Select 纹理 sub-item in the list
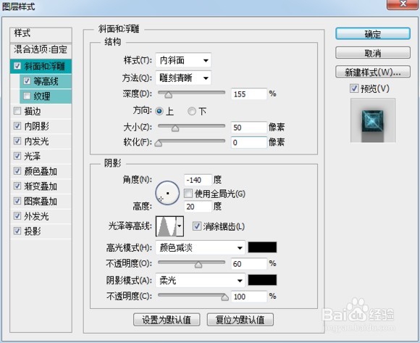Image resolution: width=420 pixels, height=343 pixels. (x=41, y=96)
